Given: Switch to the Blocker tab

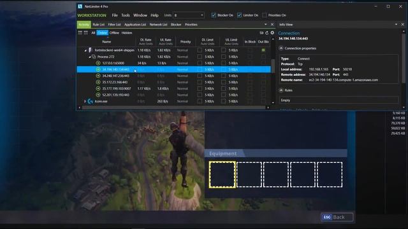Looking at the screenshot, I should click(x=176, y=24).
